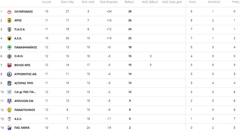Click the Atromitos star logo
Screen dimensions: 240x131
tap(9, 74)
